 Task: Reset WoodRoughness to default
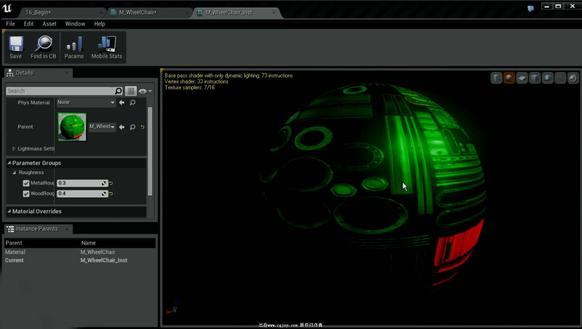point(111,194)
